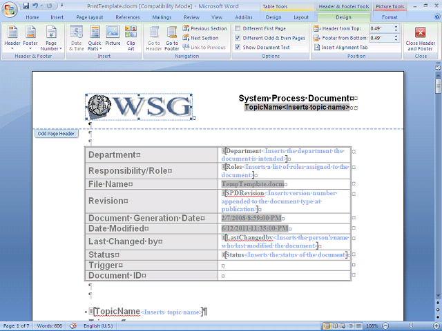Go to Header
442x331 pixels.
[153, 39]
